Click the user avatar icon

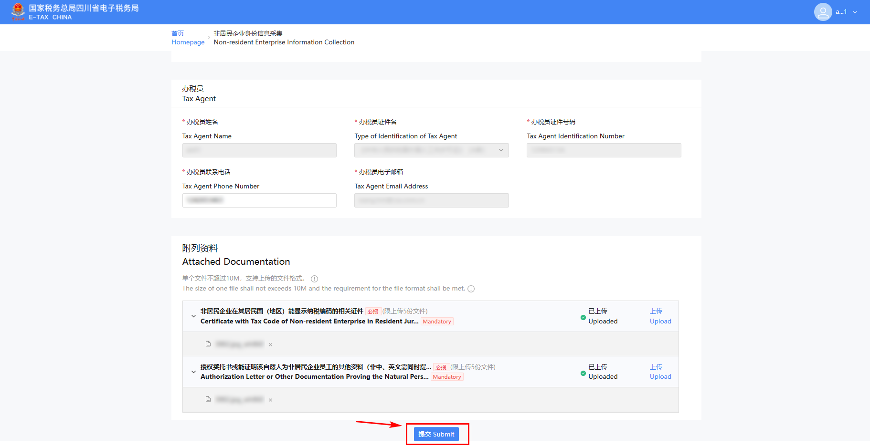pyautogui.click(x=823, y=12)
